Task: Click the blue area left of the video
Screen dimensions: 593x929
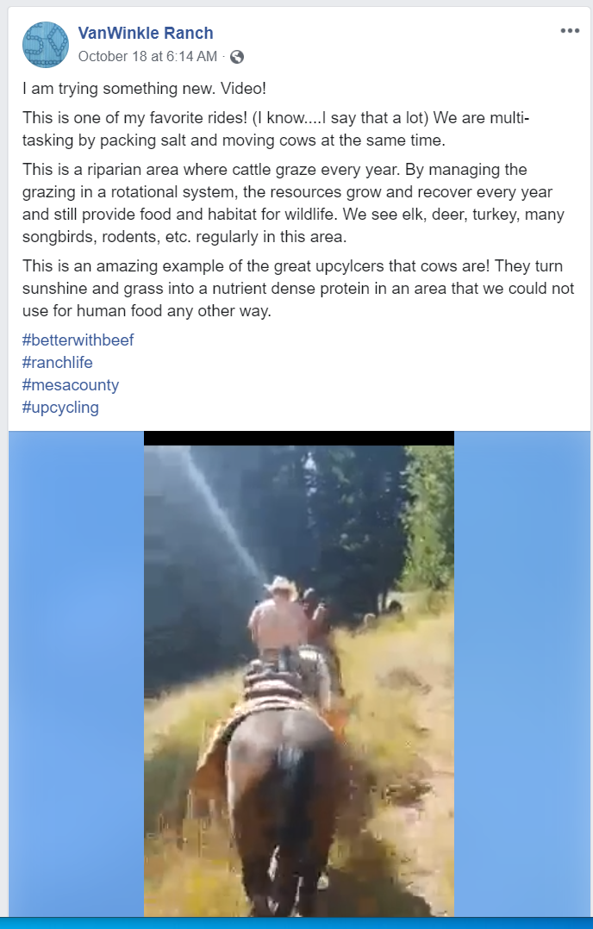Action: click(x=77, y=674)
